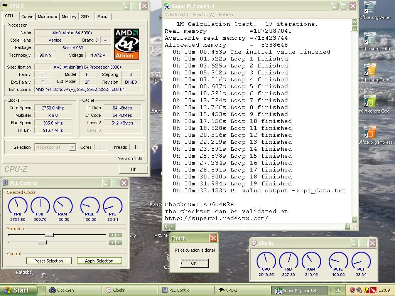Switch to ClockGen in the taskbar

tap(73, 290)
